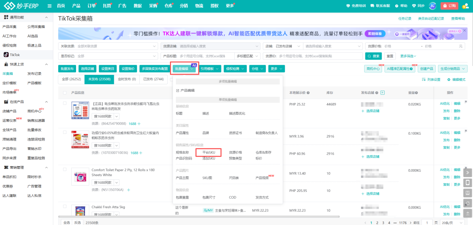
Task: Open the 侵权检测 dropdown button
Action: [236, 69]
